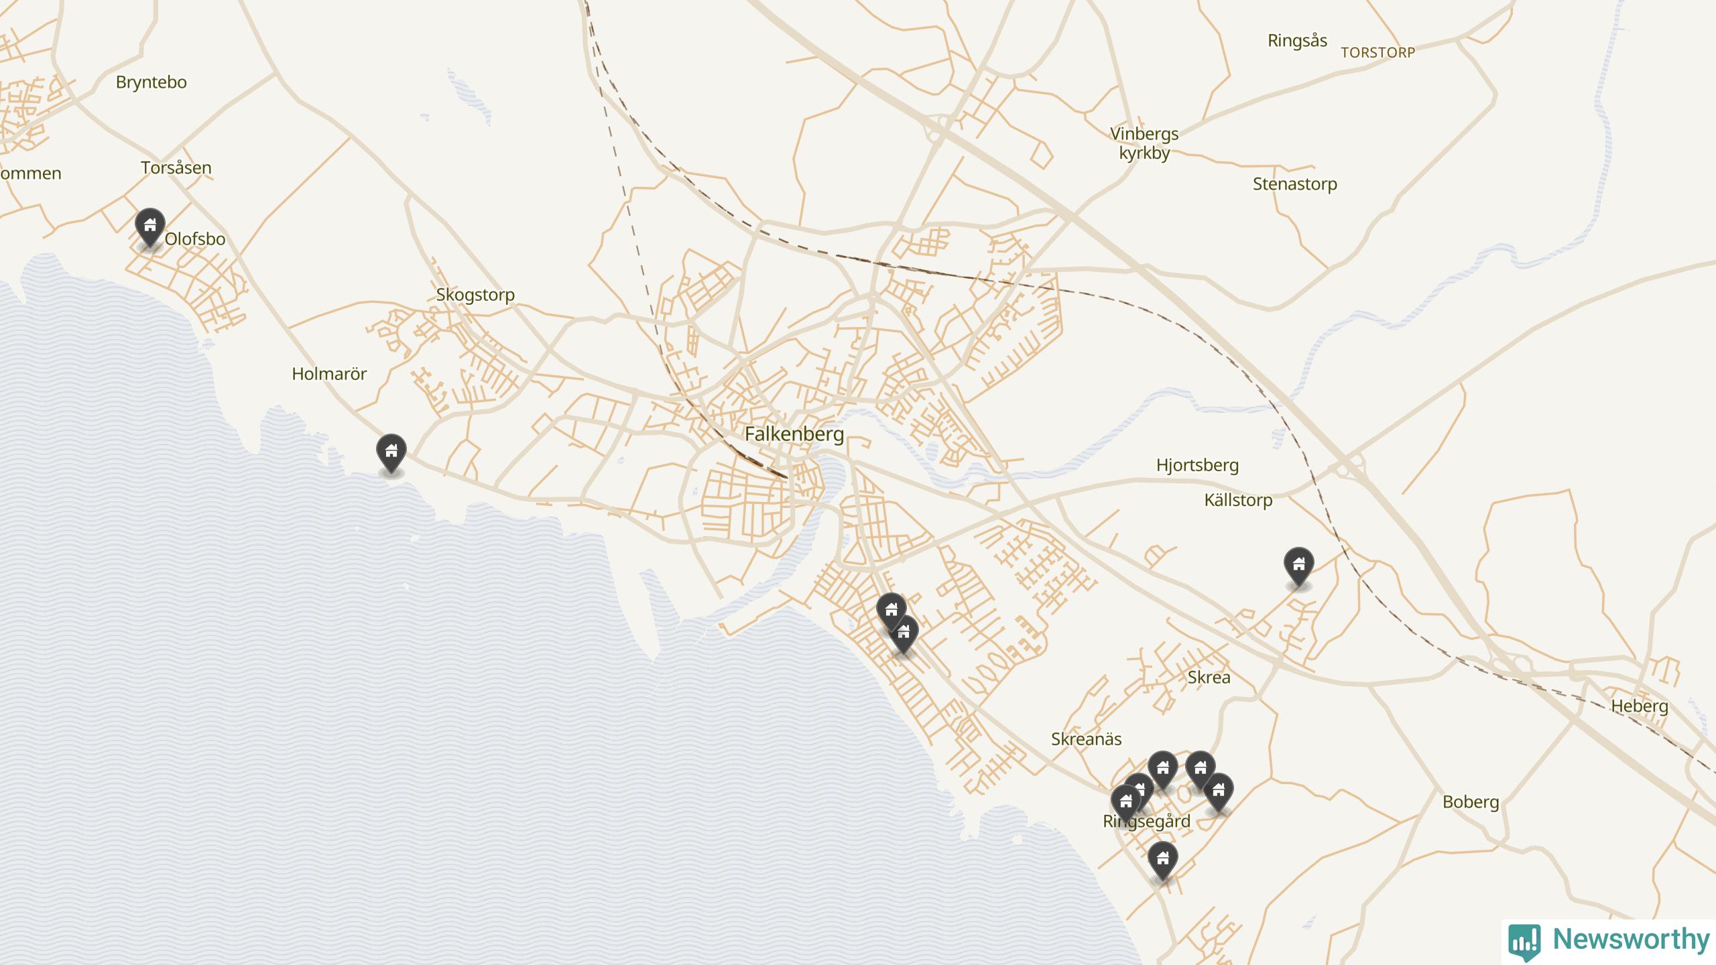
Task: Select the easternmost house marker in the Ringsegård cluster
Action: click(1219, 791)
